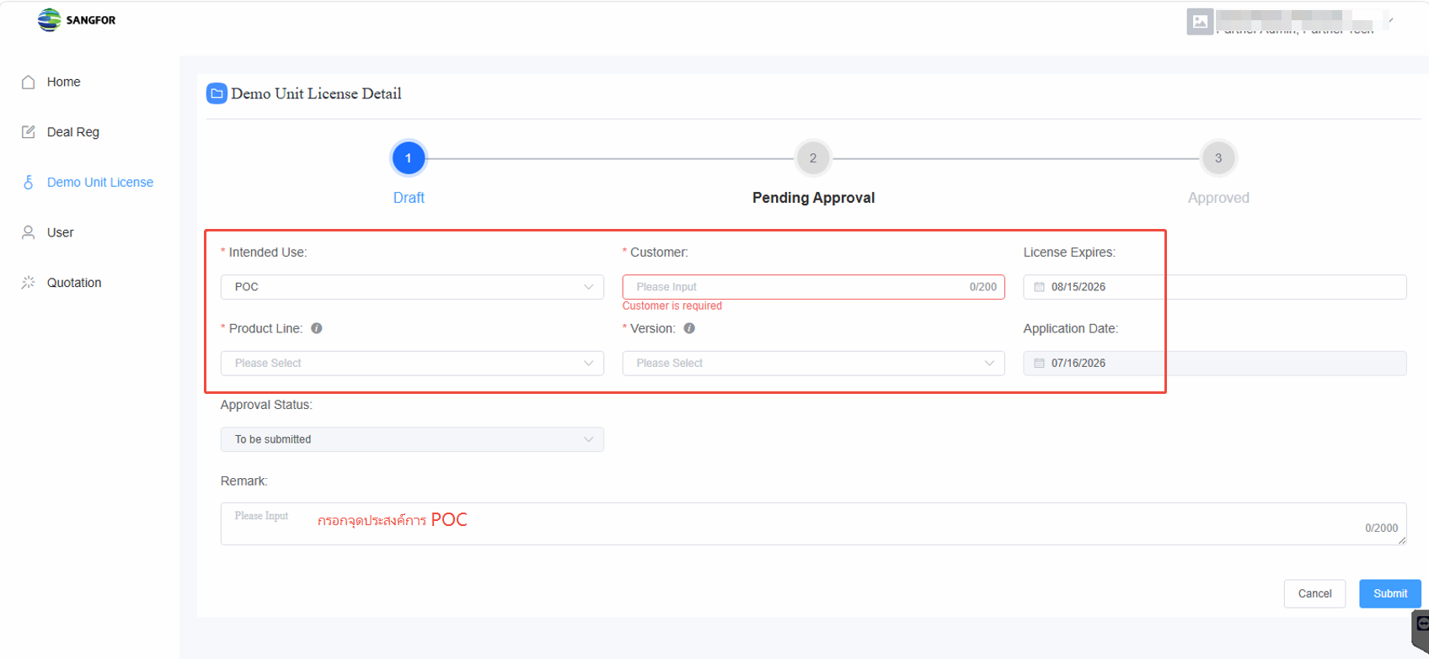Click the Version info icon

[689, 328]
